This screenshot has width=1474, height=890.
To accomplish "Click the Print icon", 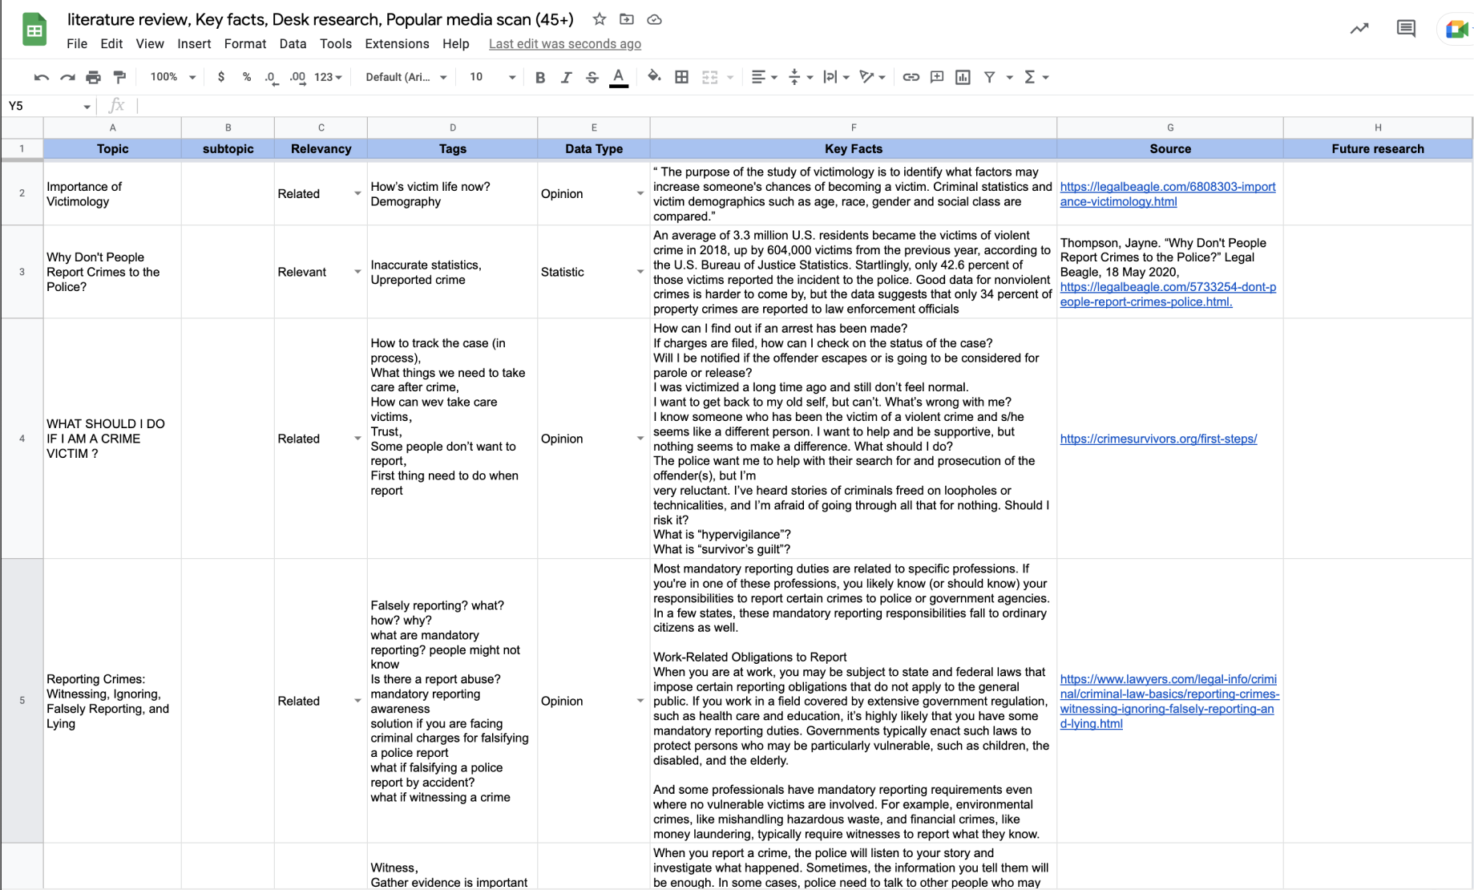I will tap(93, 77).
